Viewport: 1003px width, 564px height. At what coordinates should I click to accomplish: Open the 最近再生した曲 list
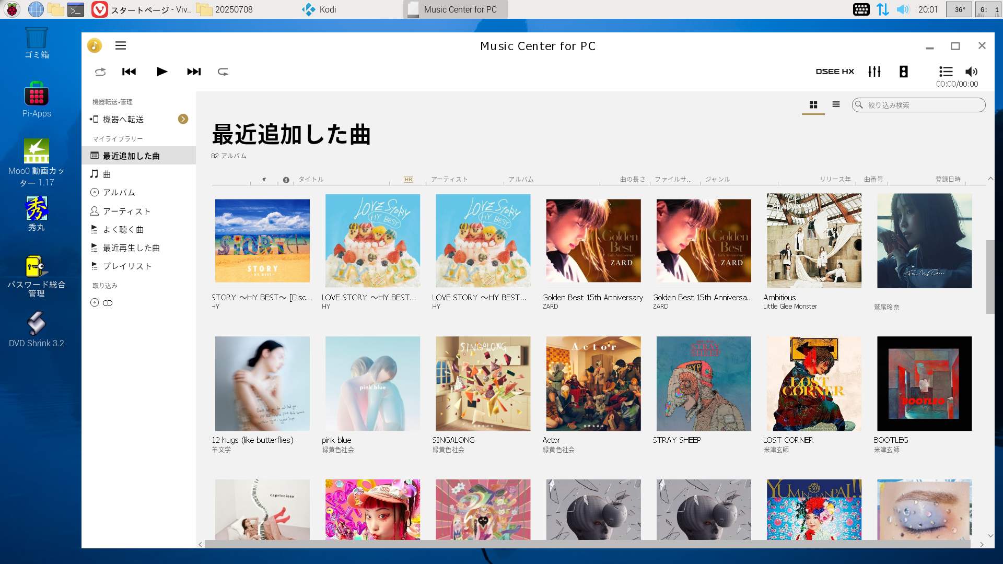tap(139, 248)
